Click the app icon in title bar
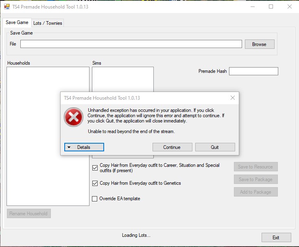This screenshot has width=299, height=247. click(x=7, y=7)
